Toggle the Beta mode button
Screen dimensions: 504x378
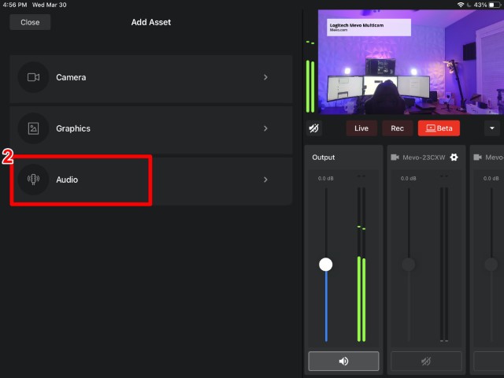[438, 128]
